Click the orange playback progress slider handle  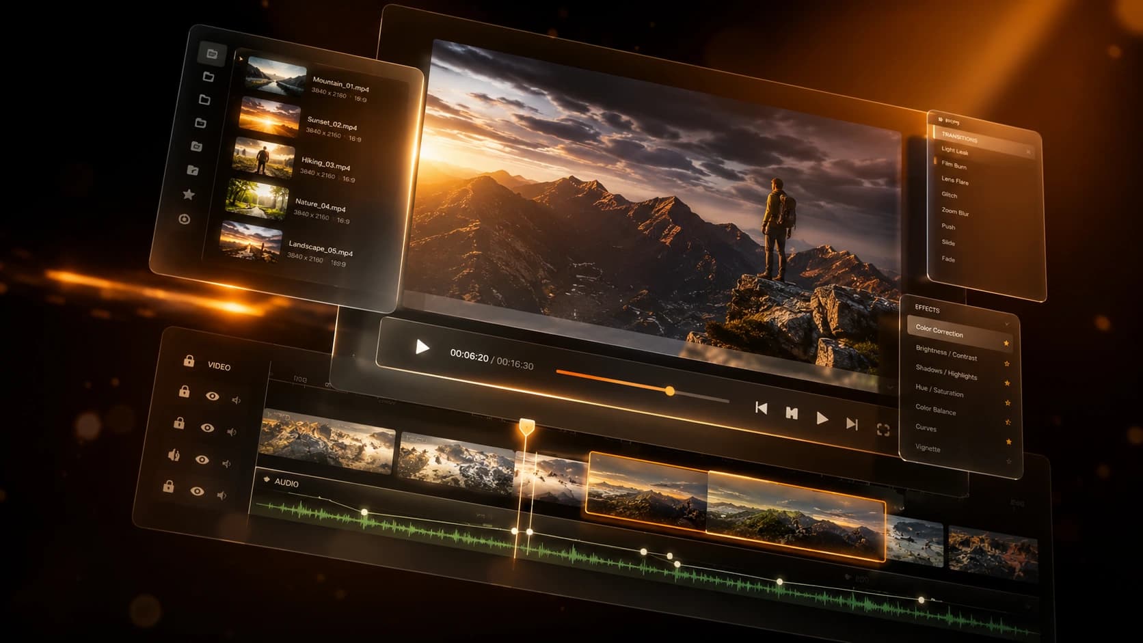click(x=670, y=391)
